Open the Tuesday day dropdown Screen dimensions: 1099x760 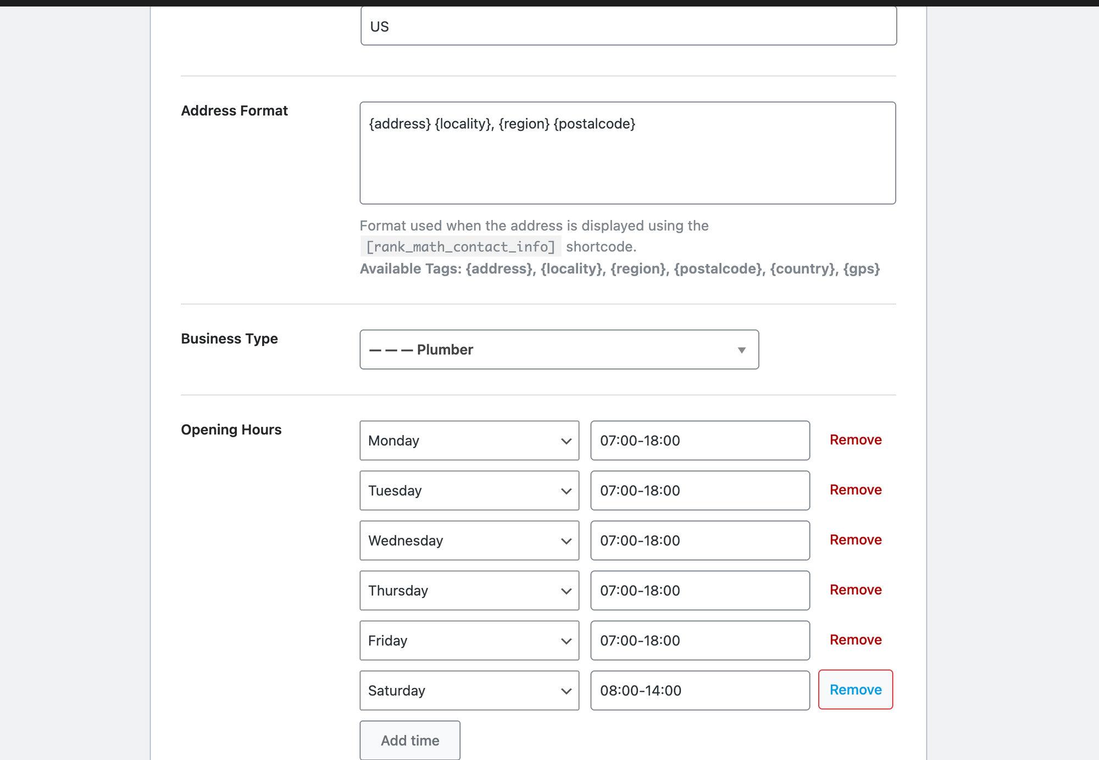coord(469,491)
